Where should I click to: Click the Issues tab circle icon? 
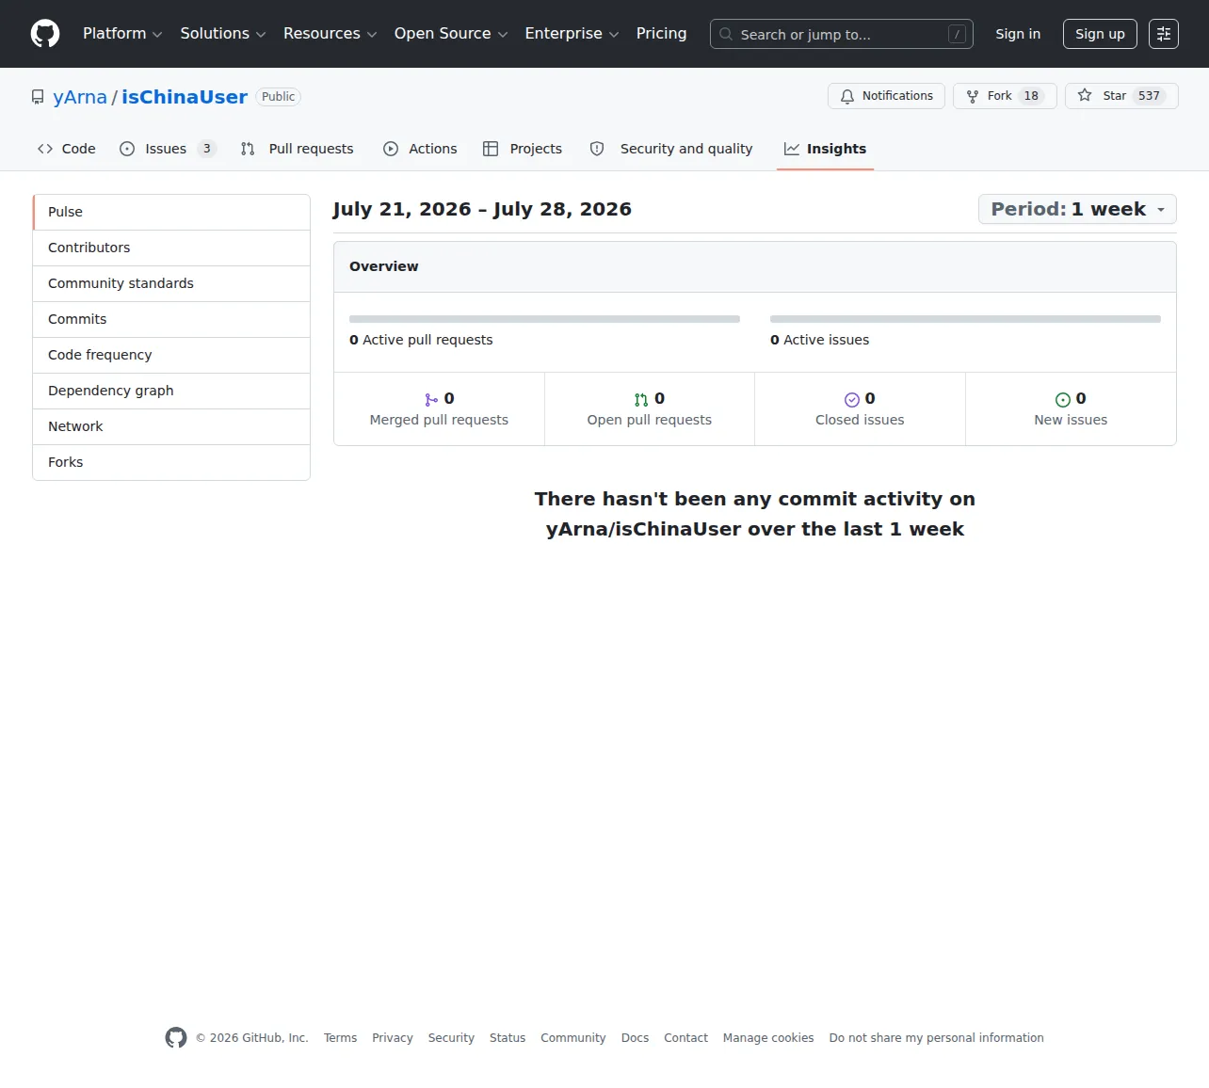[127, 149]
